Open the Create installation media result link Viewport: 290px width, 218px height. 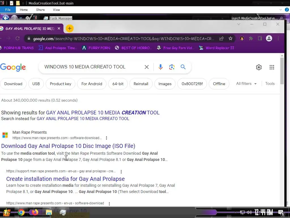(x=65, y=179)
